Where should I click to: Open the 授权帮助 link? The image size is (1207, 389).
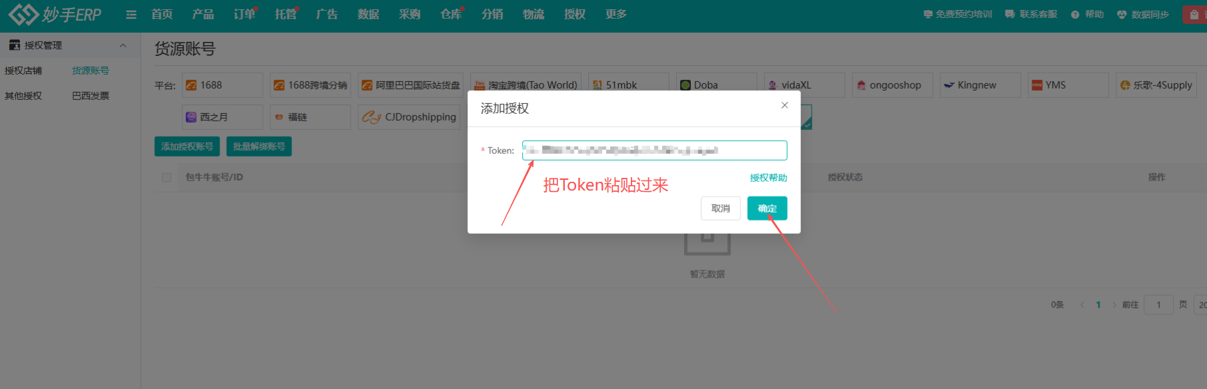(768, 178)
